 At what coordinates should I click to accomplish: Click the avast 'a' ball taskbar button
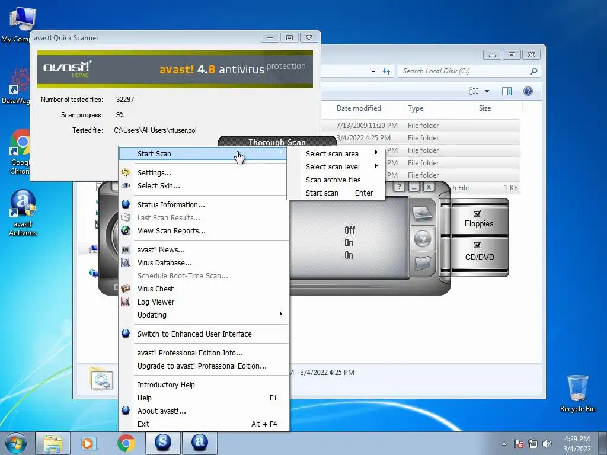pyautogui.click(x=200, y=443)
